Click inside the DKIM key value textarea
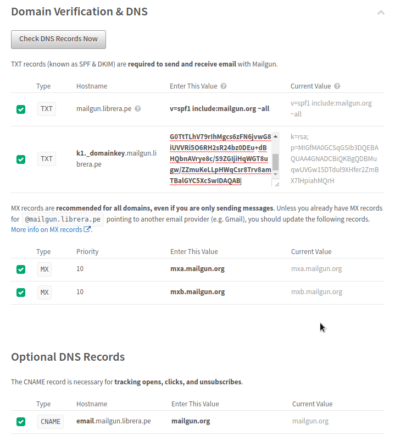This screenshot has width=395, height=441. (x=220, y=159)
